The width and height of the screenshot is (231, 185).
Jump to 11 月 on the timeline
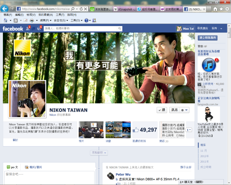[204, 151]
